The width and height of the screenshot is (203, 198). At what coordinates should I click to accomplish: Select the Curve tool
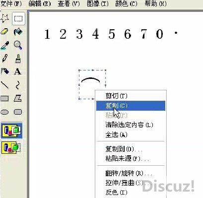pos(18,85)
